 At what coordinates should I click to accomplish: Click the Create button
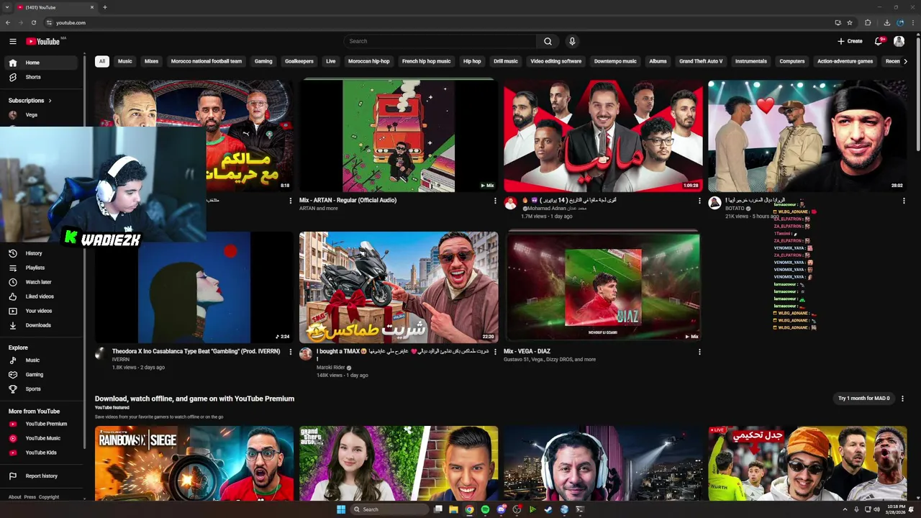tap(850, 41)
